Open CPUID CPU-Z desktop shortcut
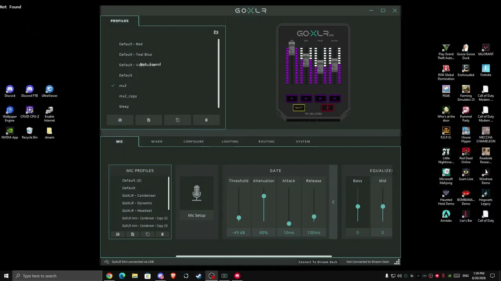The image size is (501, 281). point(30,112)
